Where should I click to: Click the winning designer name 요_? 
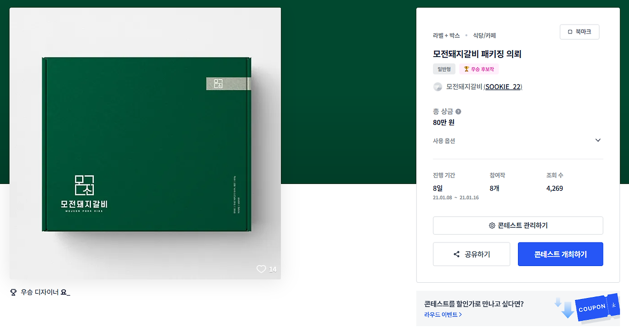pos(65,292)
